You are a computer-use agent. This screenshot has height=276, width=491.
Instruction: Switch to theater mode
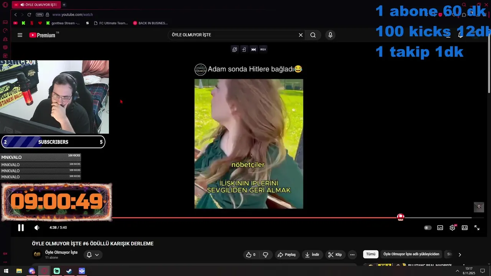click(x=465, y=228)
